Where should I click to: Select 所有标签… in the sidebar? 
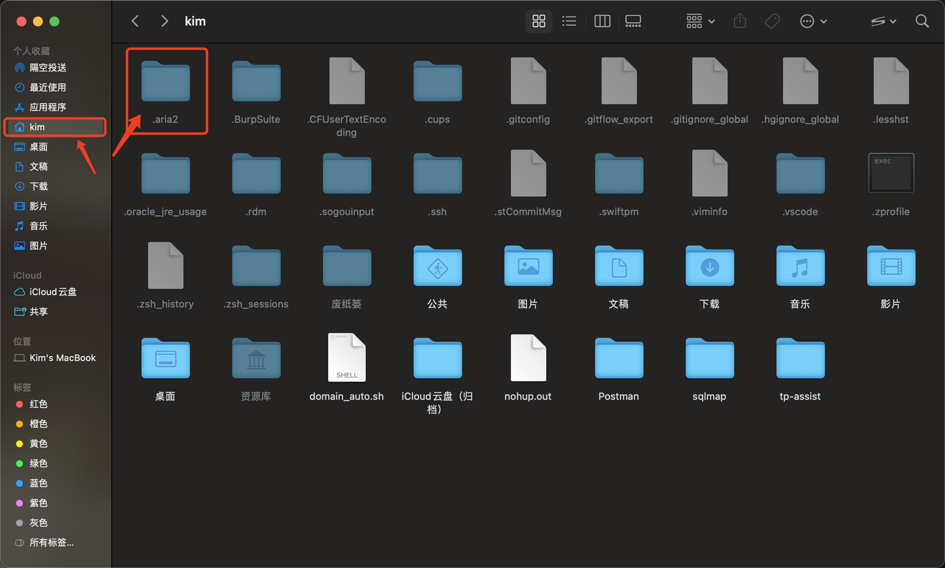tap(51, 542)
